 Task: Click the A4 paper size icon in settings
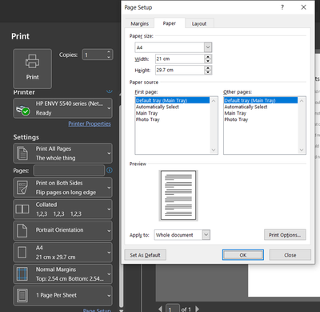click(22, 253)
